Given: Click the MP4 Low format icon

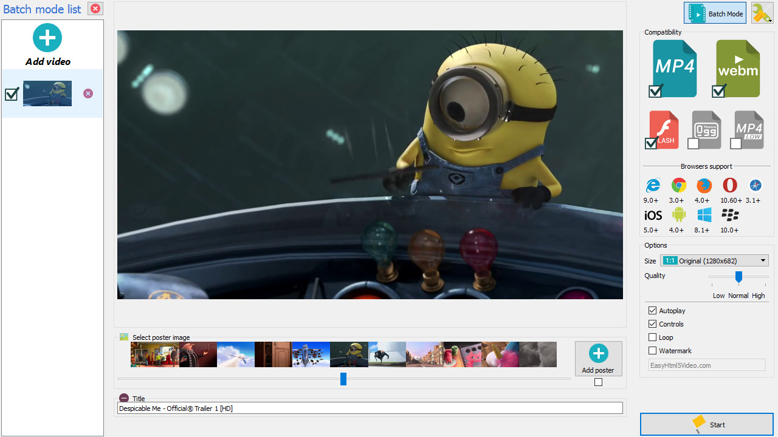Looking at the screenshot, I should tap(749, 129).
